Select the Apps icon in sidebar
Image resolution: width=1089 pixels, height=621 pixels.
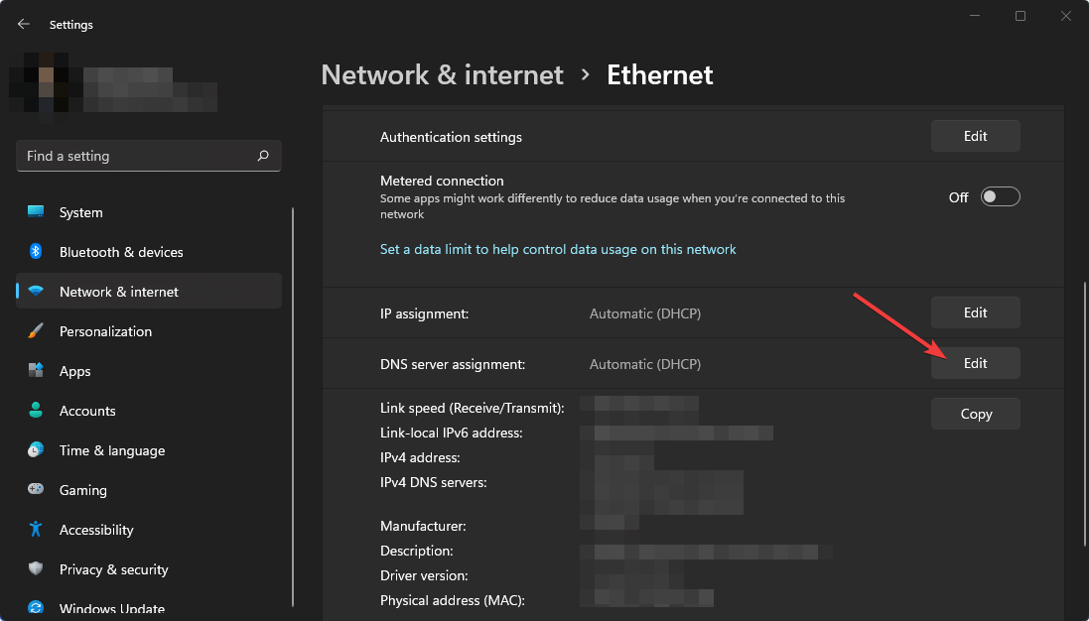click(x=34, y=370)
